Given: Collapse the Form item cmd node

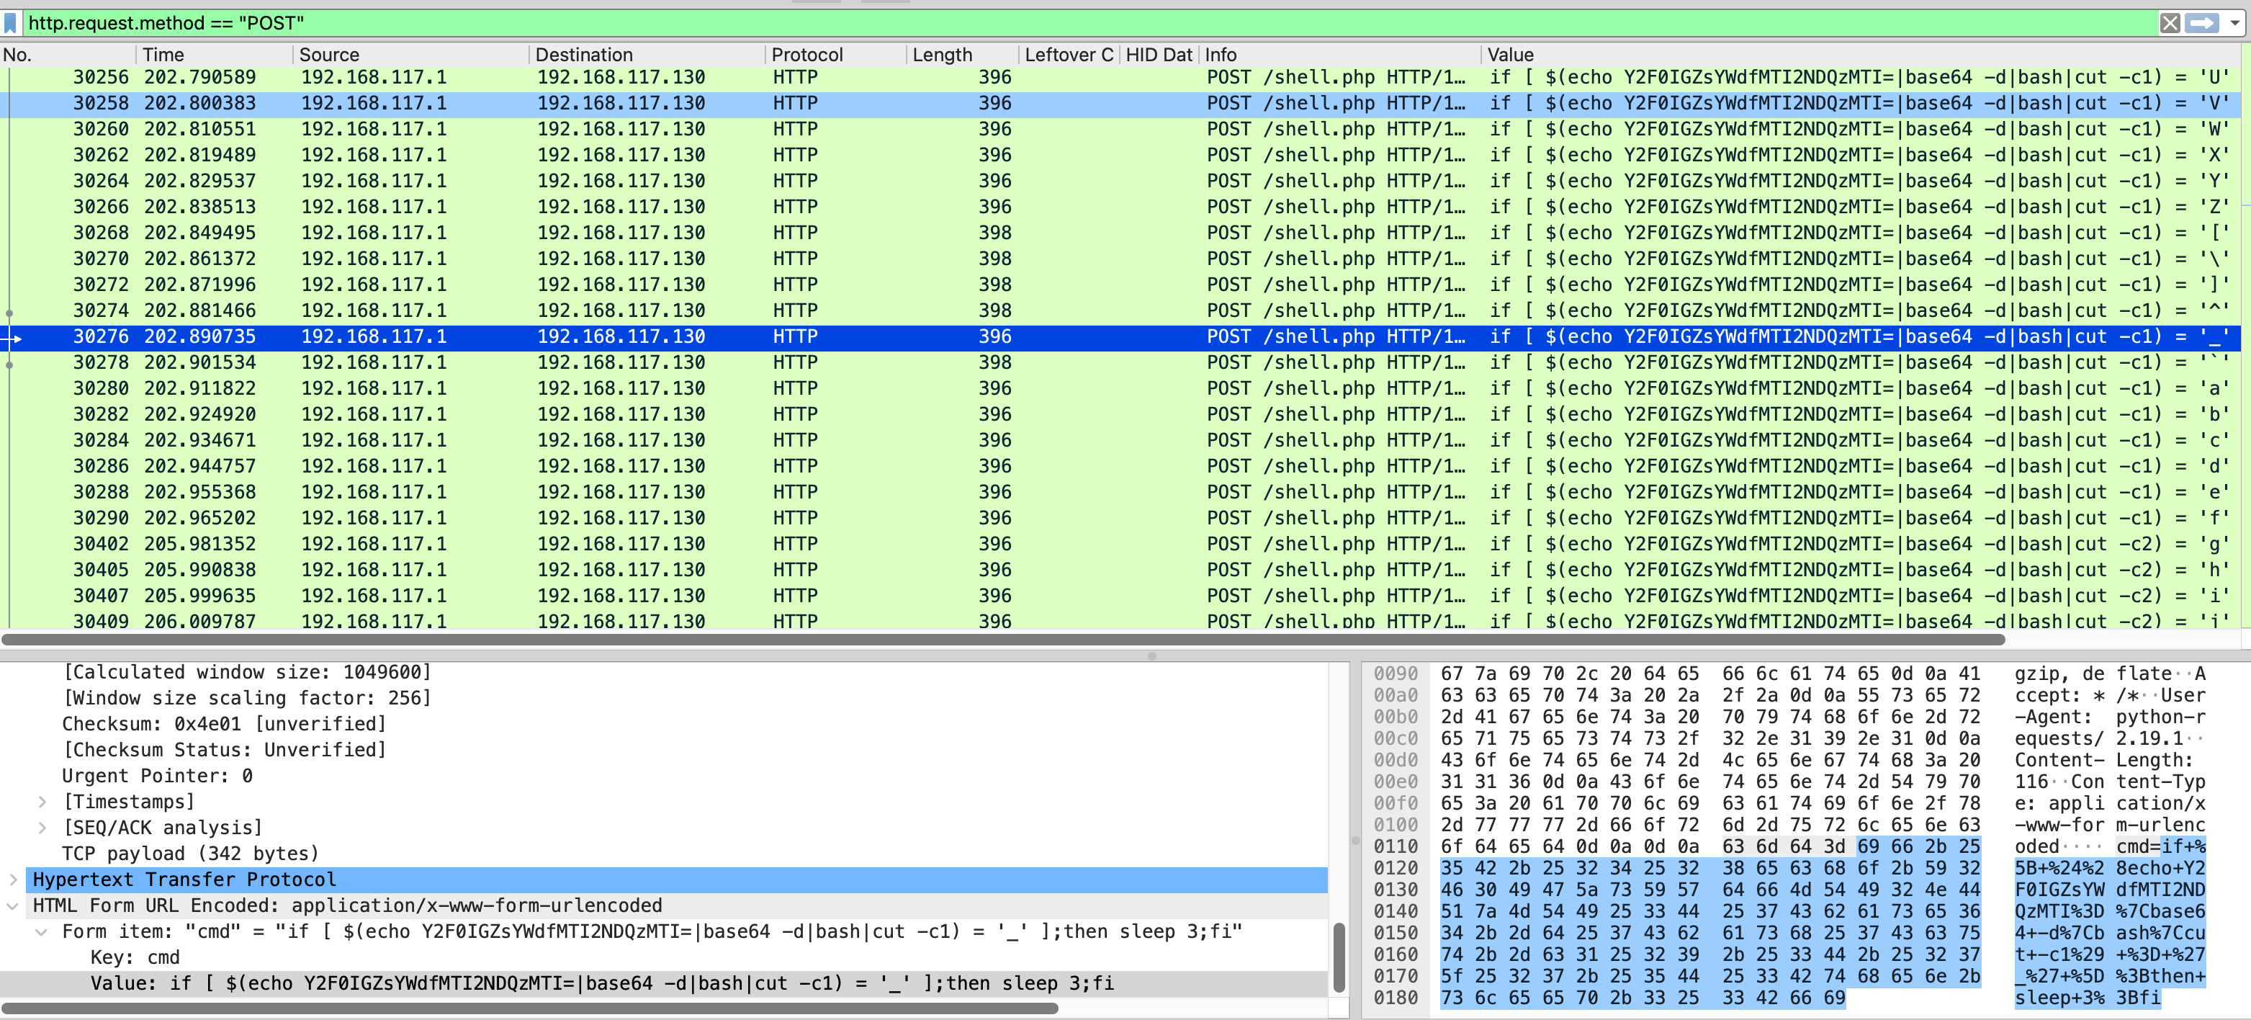Looking at the screenshot, I should click(42, 931).
